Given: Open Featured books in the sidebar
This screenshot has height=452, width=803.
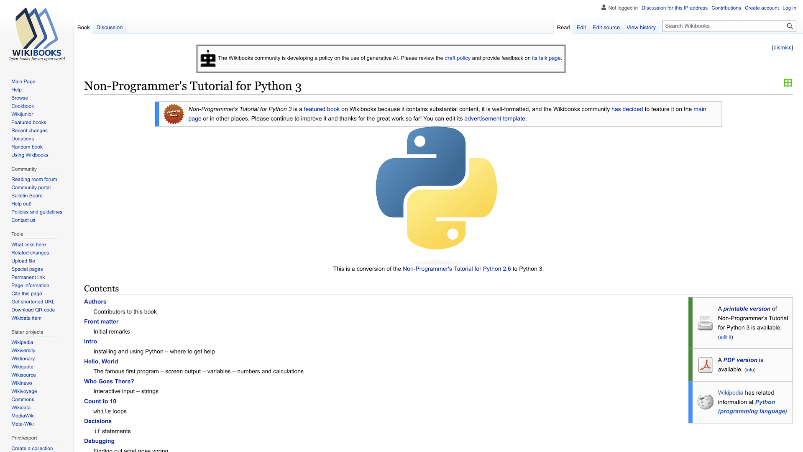Looking at the screenshot, I should [29, 123].
